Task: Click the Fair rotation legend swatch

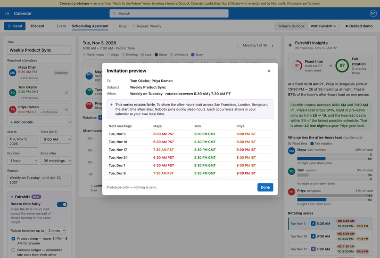Action: [312, 144]
